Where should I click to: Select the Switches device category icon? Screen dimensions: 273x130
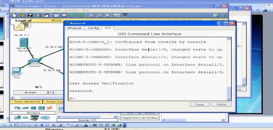[25, 108]
